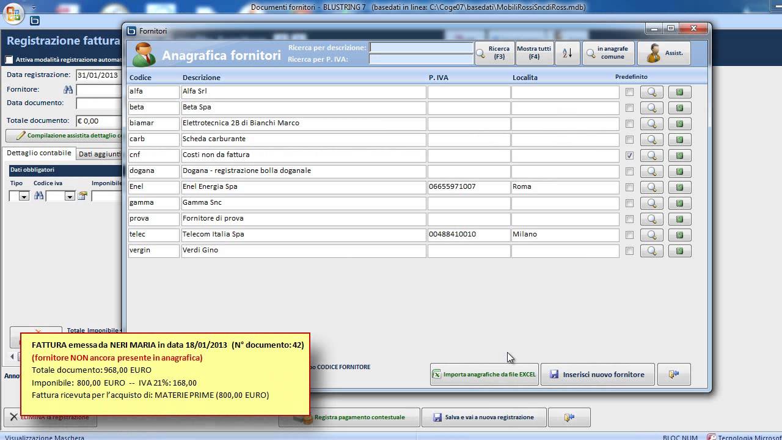Click the binoculars icon under Codice iva
This screenshot has width=782, height=440.
(x=38, y=196)
